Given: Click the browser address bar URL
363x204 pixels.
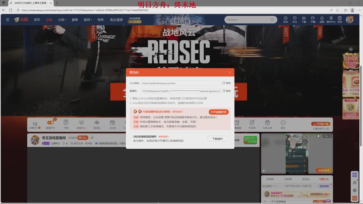Looking at the screenshot, I should [85, 10].
